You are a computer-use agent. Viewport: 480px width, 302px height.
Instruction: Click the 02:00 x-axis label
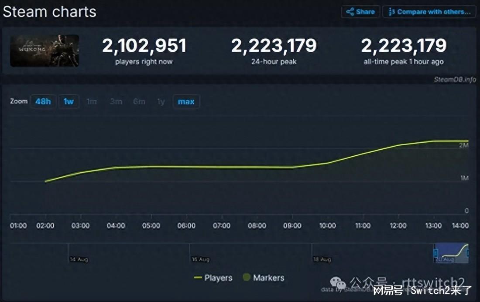(x=45, y=226)
